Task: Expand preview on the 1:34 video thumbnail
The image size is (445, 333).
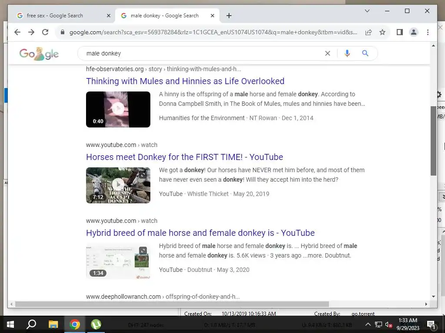Action: [x=143, y=250]
